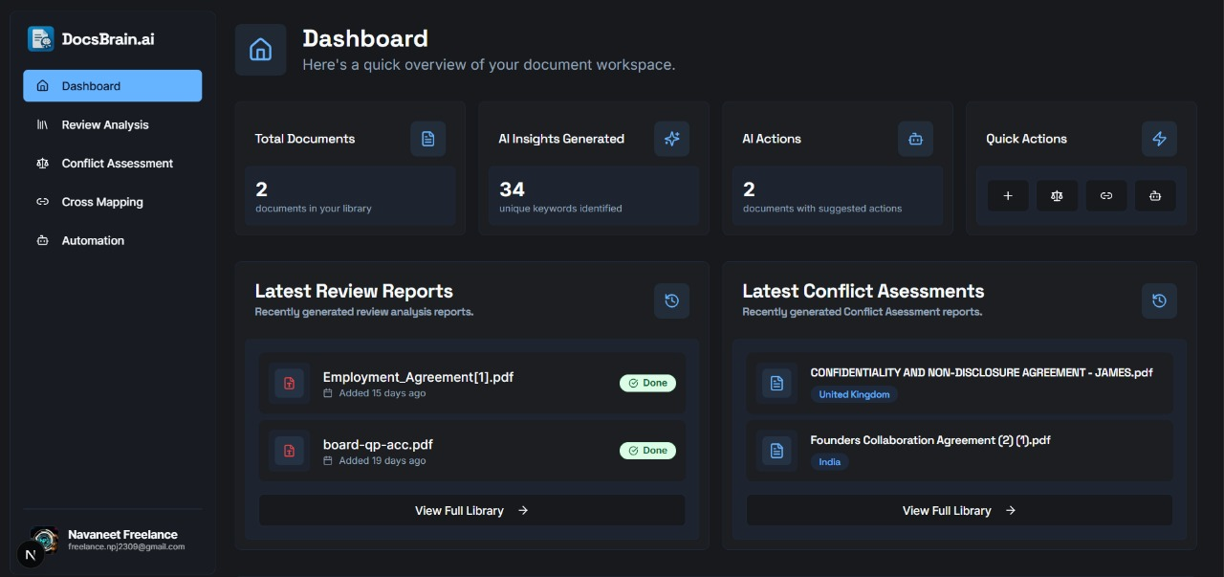
Task: Click the scales quick action button
Action: pyautogui.click(x=1057, y=196)
